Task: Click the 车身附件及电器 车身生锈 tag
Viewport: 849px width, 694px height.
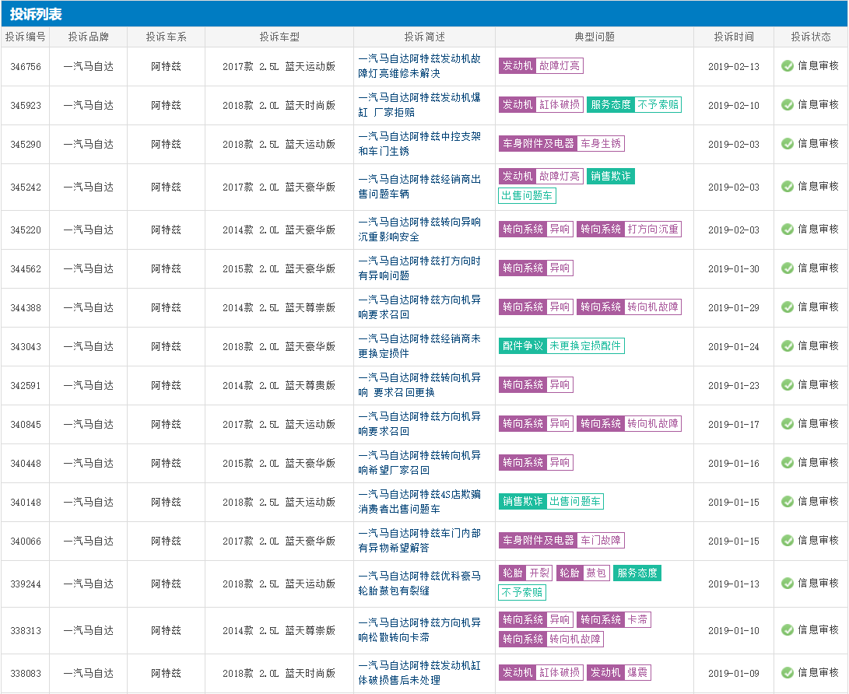Action: coord(562,144)
